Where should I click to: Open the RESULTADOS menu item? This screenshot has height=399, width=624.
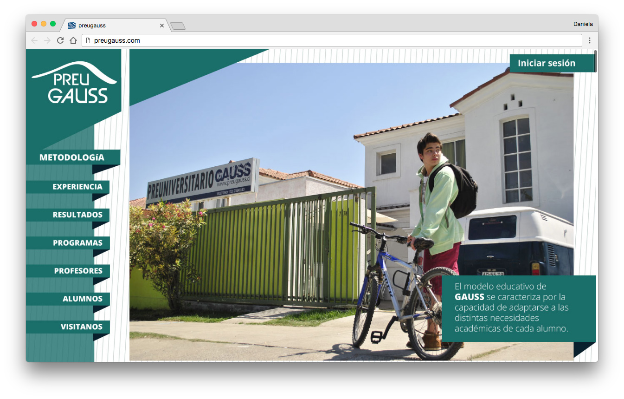point(68,215)
